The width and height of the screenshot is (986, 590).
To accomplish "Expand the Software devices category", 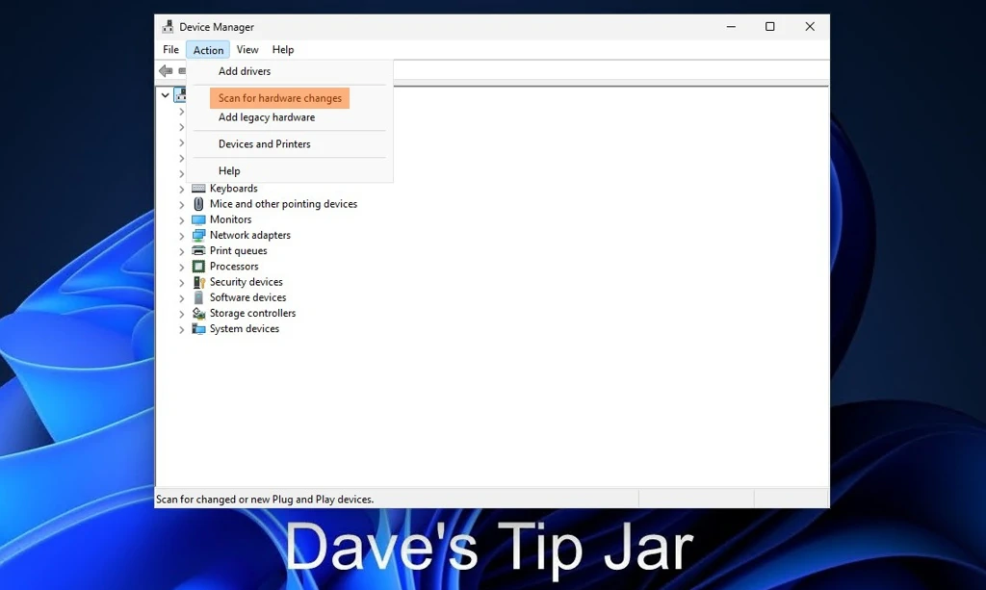I will click(181, 298).
